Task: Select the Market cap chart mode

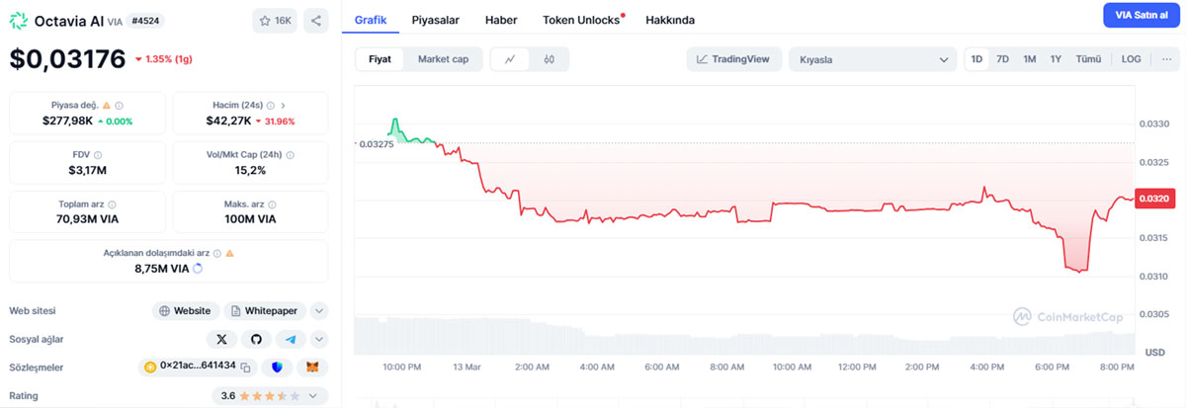Action: click(443, 59)
